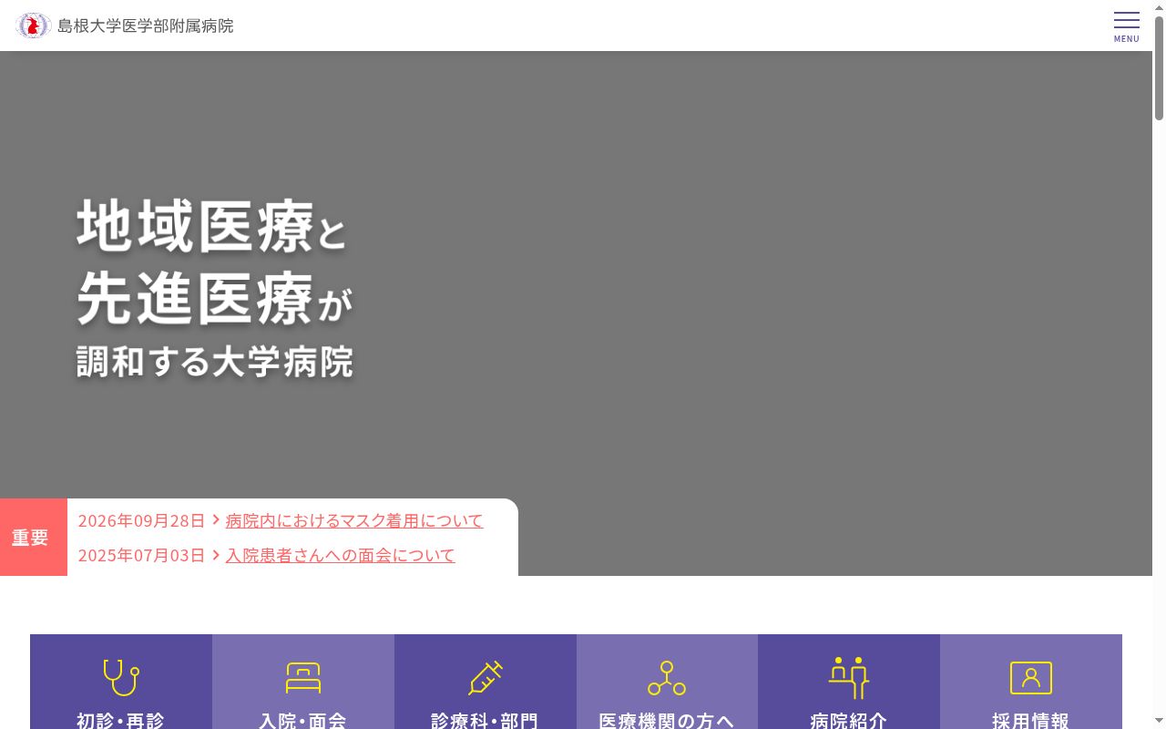Click the stethoscope icon for 初診・再診
Image resolution: width=1166 pixels, height=729 pixels.
pos(121,677)
